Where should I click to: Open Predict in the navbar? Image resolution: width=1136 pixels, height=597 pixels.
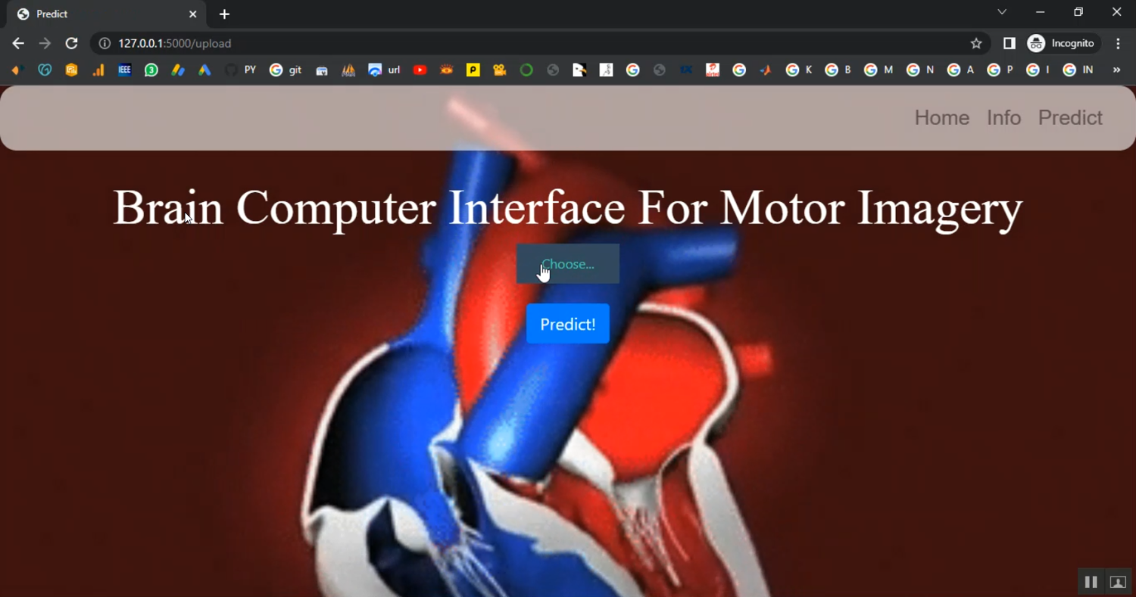[1069, 118]
